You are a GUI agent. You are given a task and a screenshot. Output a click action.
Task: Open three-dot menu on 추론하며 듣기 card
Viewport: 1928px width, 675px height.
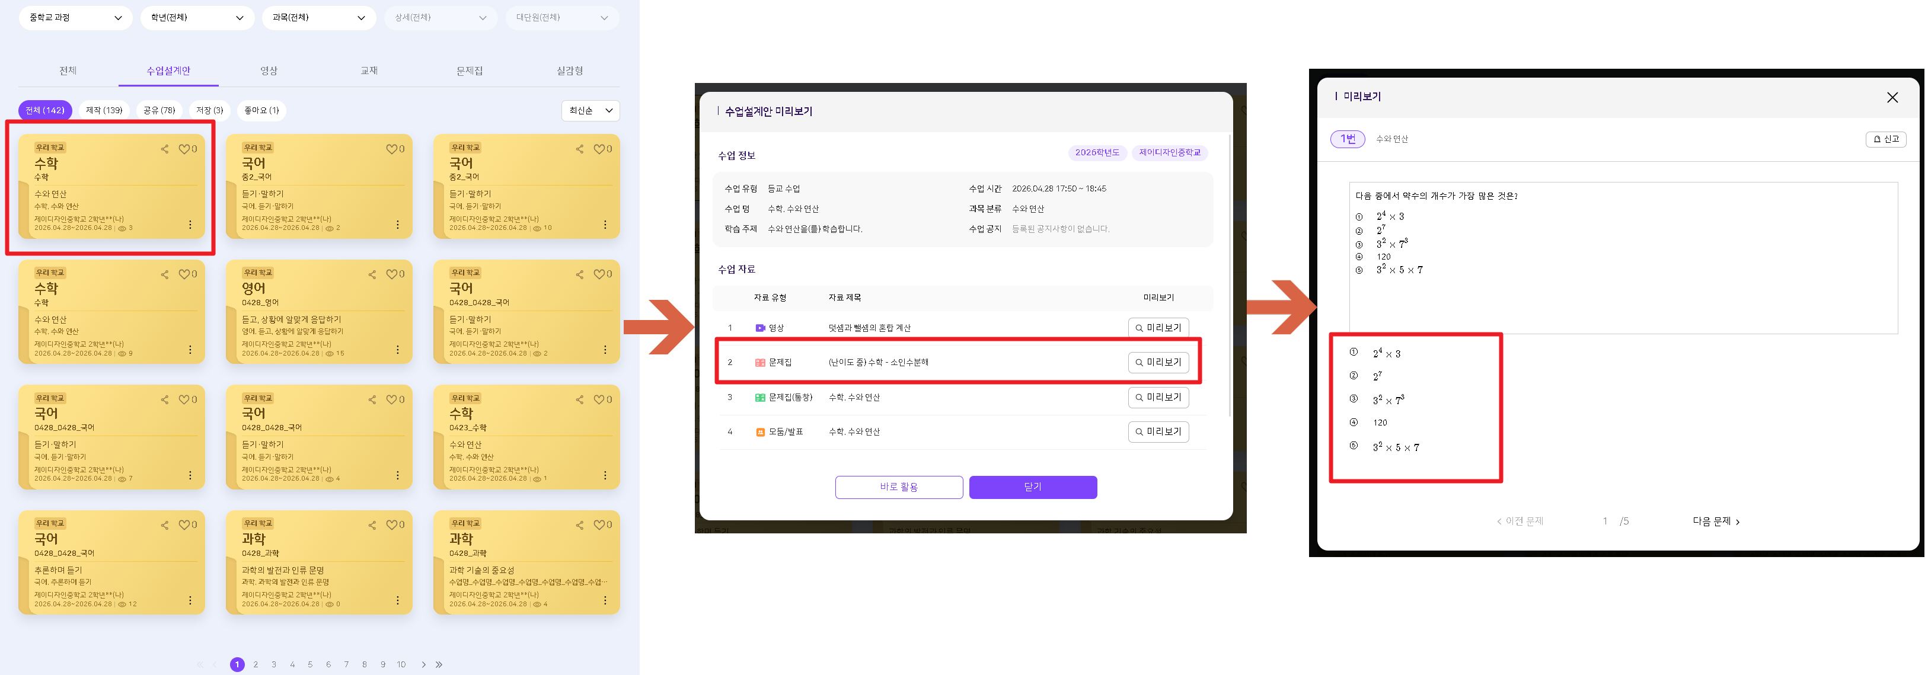pos(190,600)
